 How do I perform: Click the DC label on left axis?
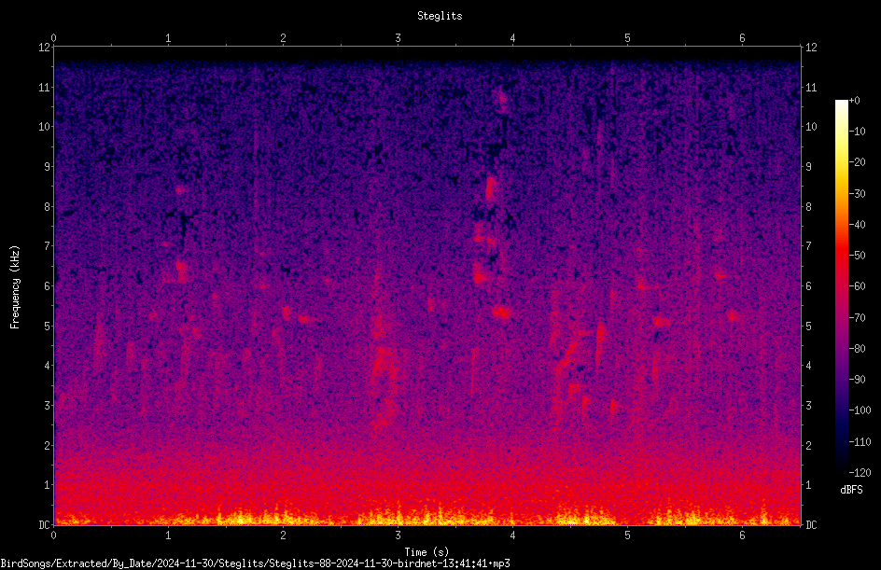pos(44,524)
